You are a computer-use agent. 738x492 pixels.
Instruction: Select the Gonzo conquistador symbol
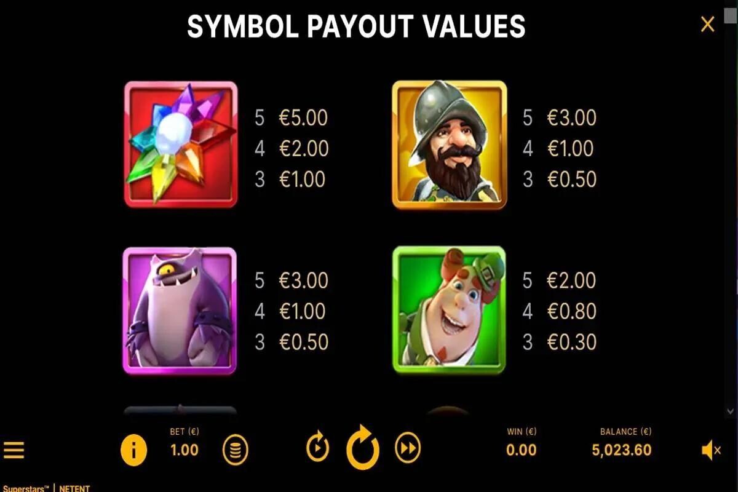point(450,145)
